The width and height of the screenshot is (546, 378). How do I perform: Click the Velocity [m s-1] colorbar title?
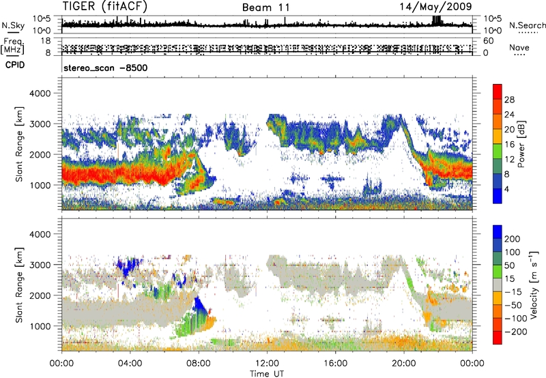[x=534, y=285]
